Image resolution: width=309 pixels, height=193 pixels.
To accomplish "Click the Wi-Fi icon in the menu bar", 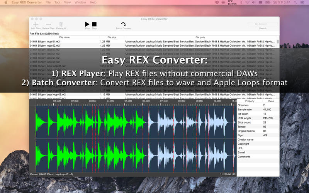I will pyautogui.click(x=247, y=2).
